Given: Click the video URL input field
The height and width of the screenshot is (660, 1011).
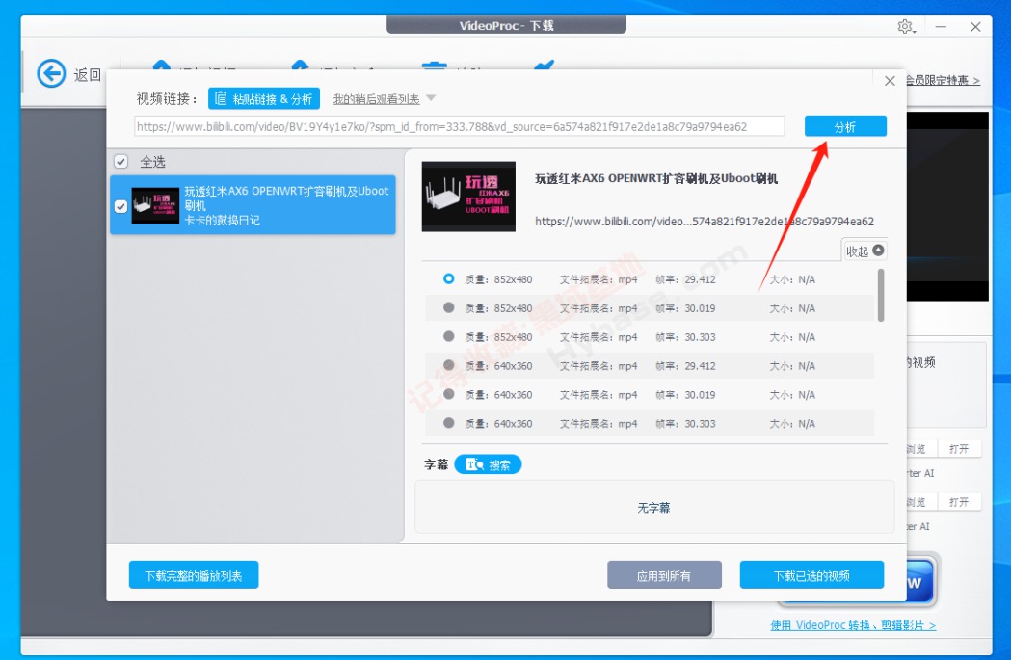Looking at the screenshot, I should point(459,126).
